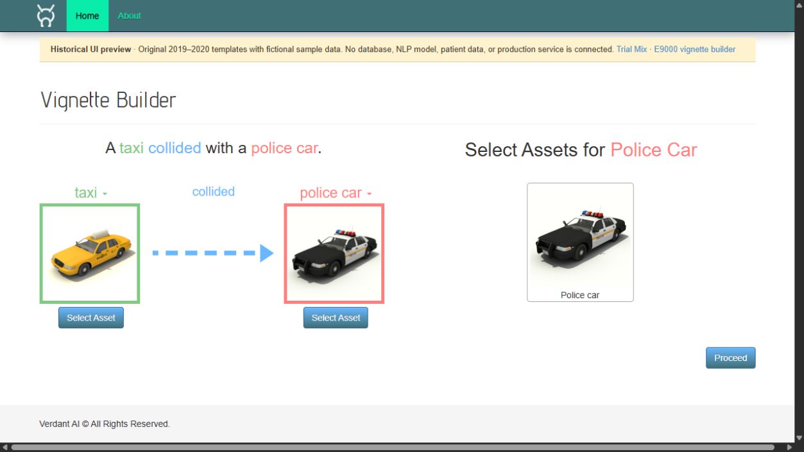Image resolution: width=804 pixels, height=452 pixels.
Task: Click the scrollbar right arrow
Action: coord(790,447)
